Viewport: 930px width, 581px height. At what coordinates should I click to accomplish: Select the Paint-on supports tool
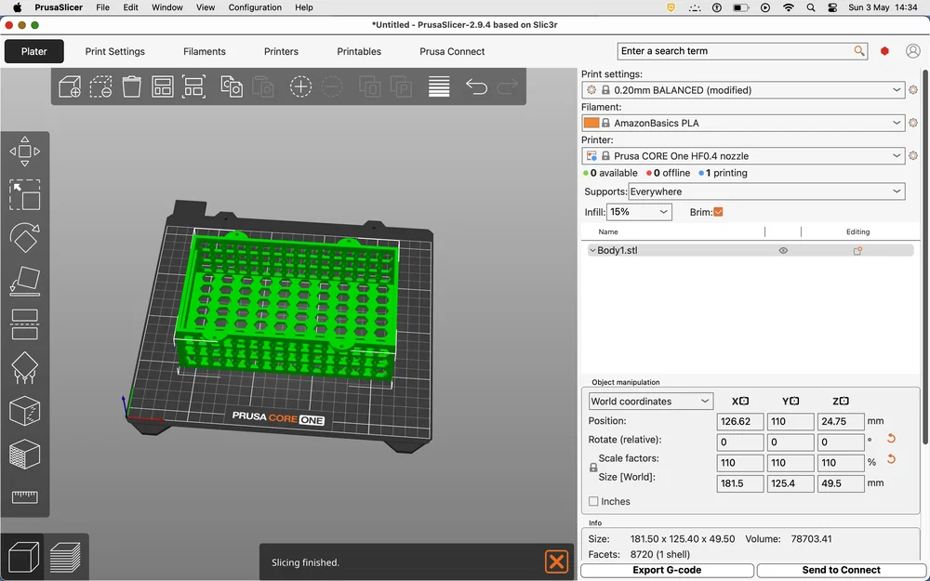tap(25, 367)
